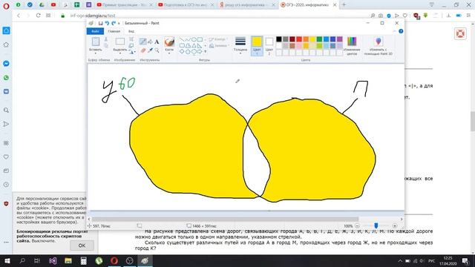Click the Select rectangle icon in Paint

[x=120, y=42]
